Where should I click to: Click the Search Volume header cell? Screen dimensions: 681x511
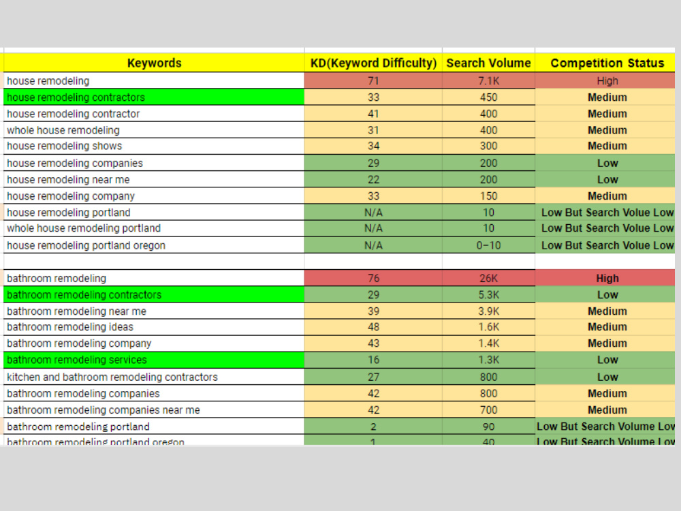coord(488,63)
